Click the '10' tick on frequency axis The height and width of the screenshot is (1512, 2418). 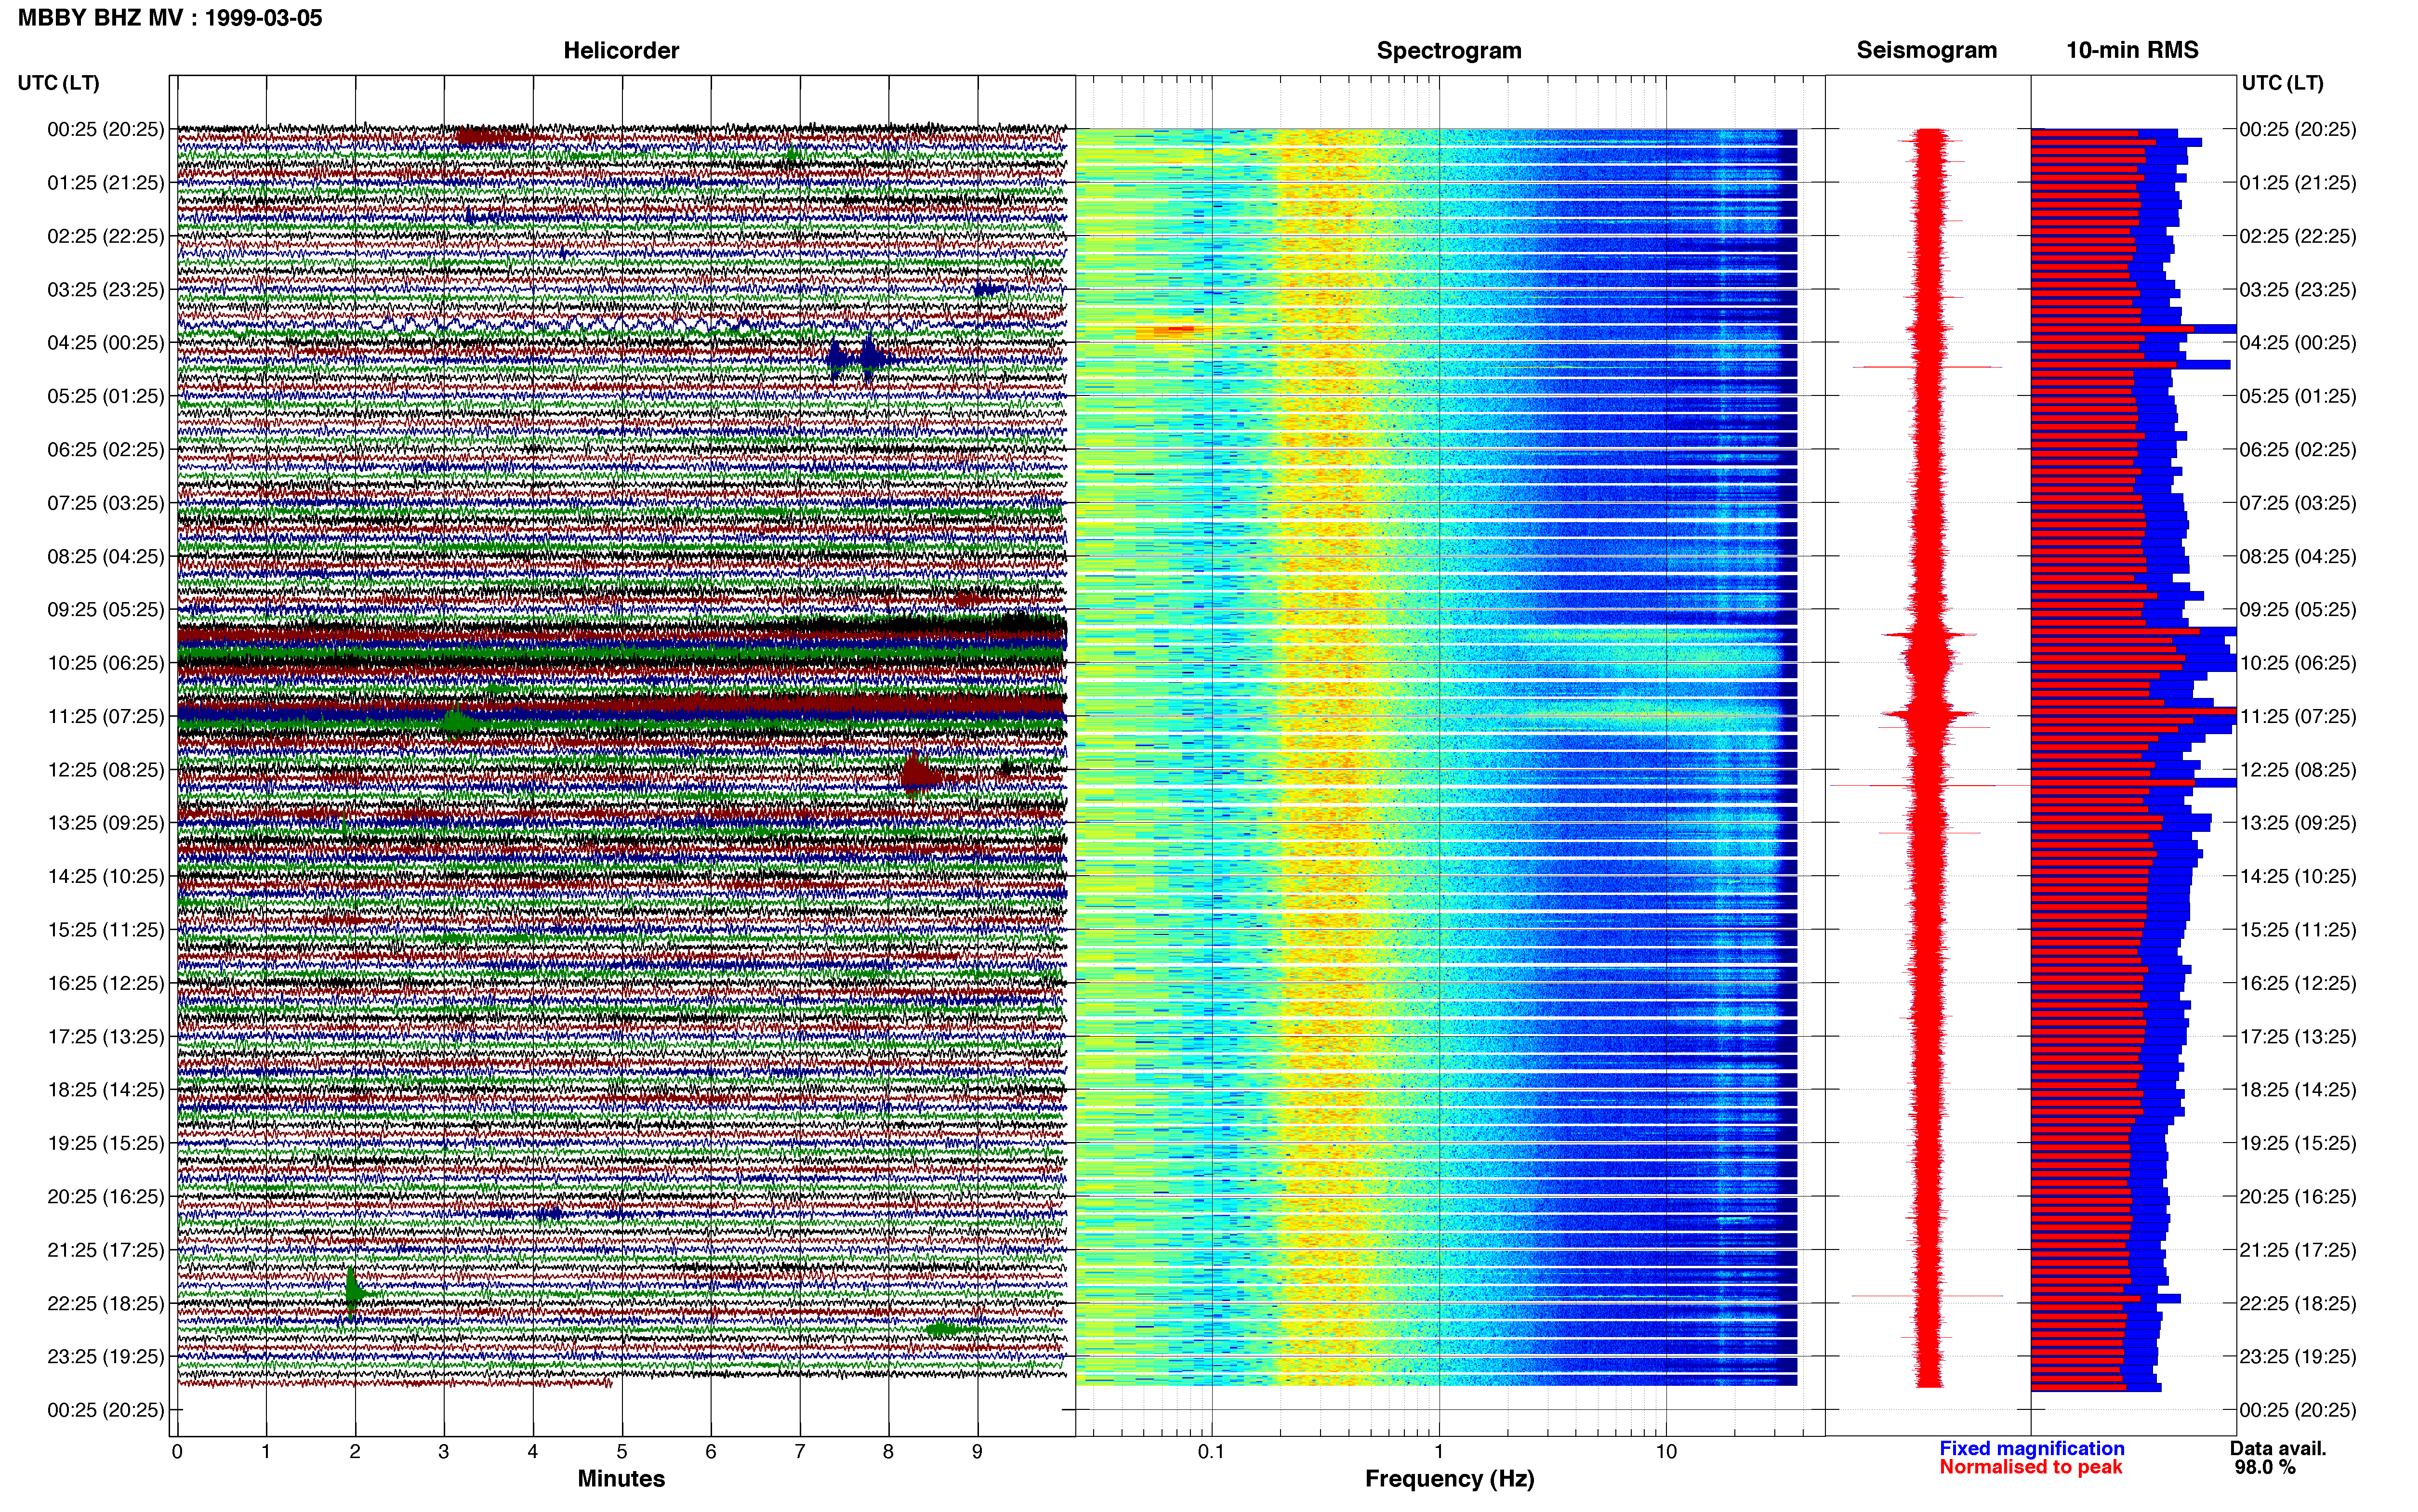tap(1666, 1452)
